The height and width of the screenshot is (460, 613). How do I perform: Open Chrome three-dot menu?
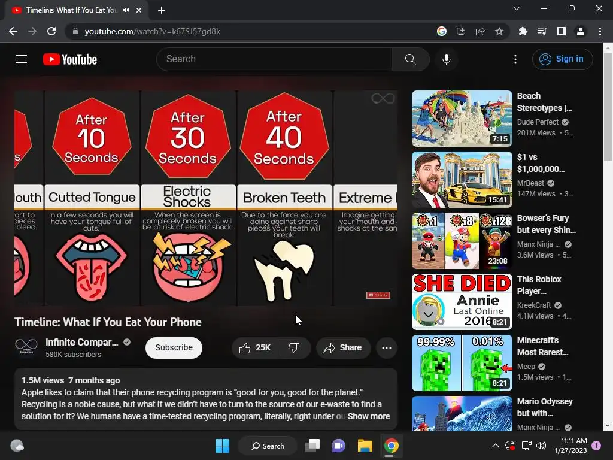tap(600, 31)
